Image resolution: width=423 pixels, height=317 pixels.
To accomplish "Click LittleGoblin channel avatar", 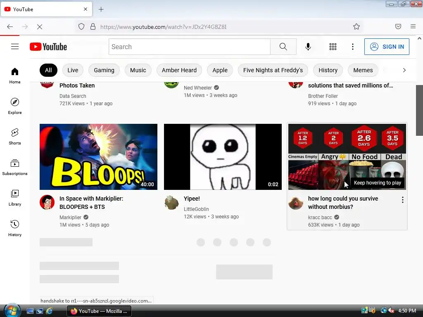I will 171,202.
